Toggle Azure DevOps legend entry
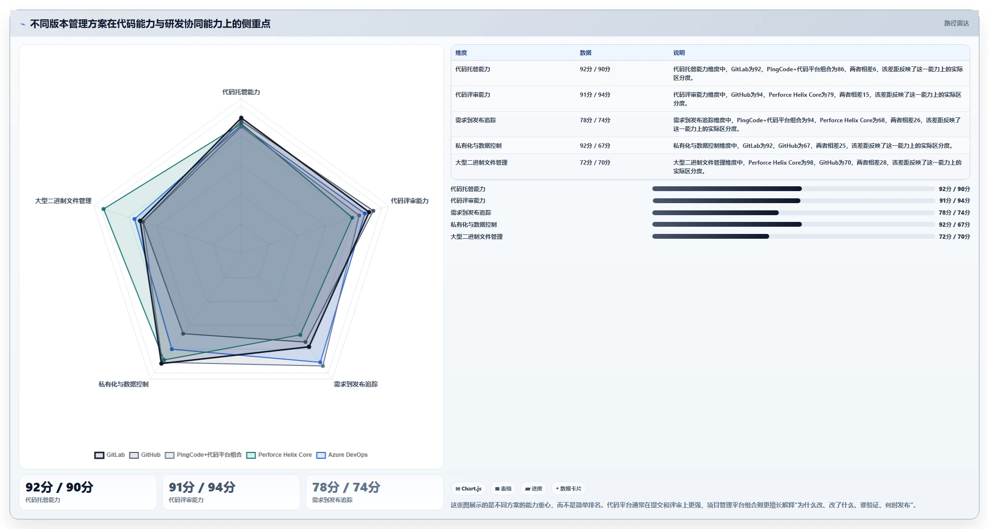Screen dimensions: 989x529 pos(342,455)
